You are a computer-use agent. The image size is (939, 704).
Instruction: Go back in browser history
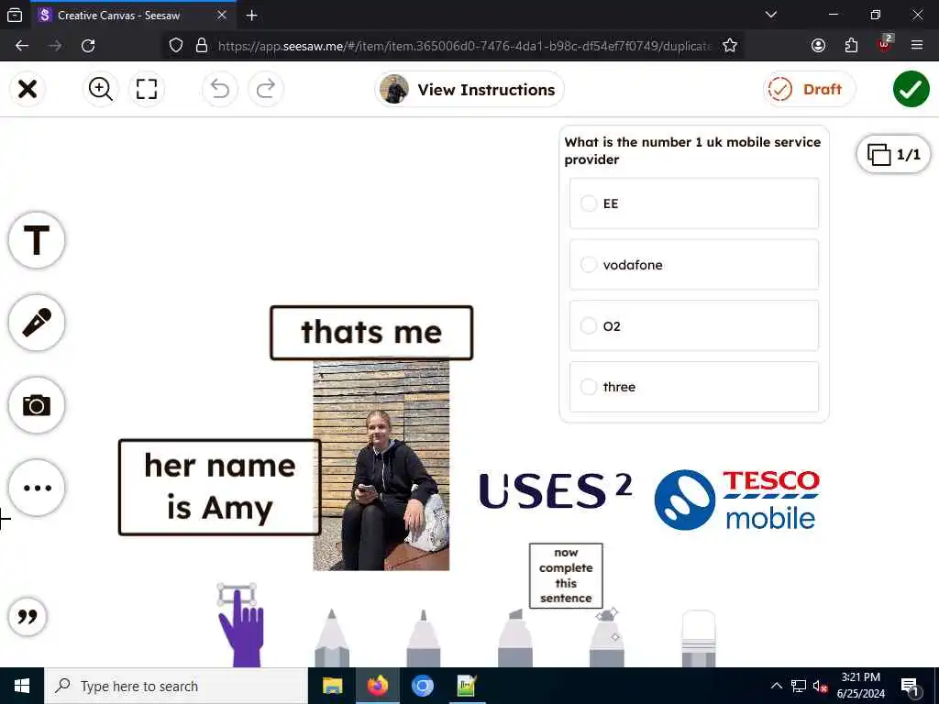tap(22, 46)
